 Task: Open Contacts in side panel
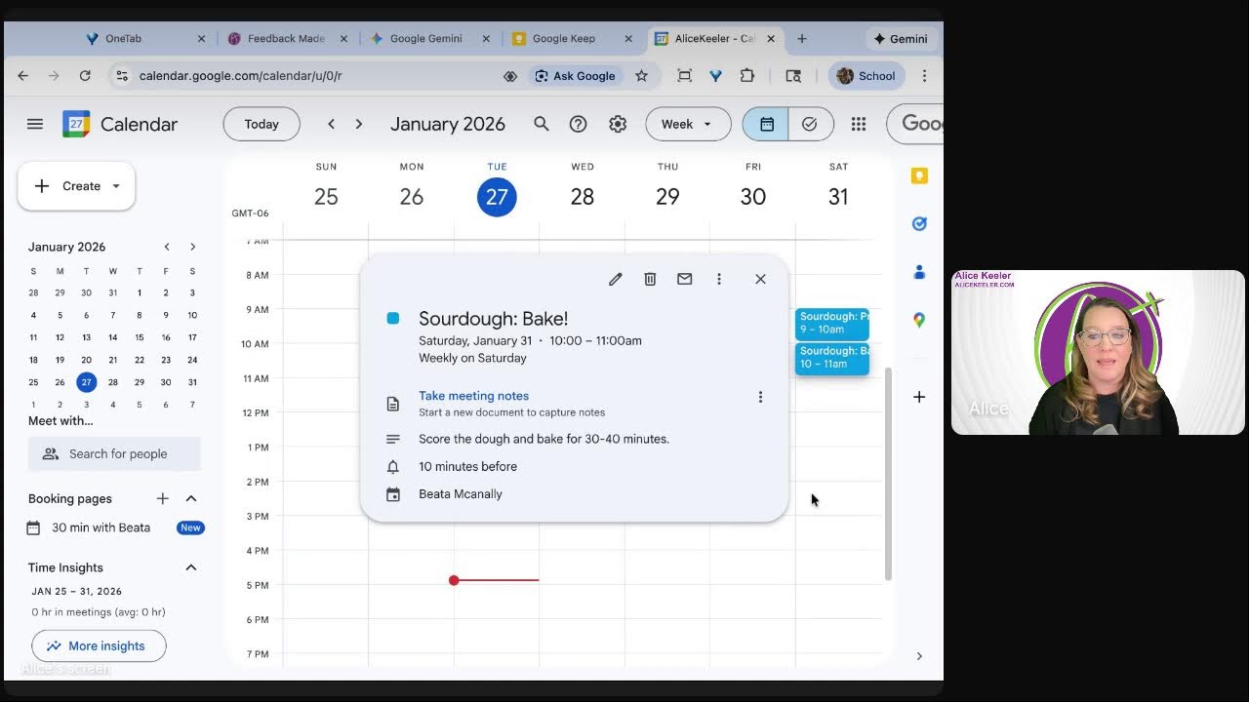pyautogui.click(x=919, y=272)
